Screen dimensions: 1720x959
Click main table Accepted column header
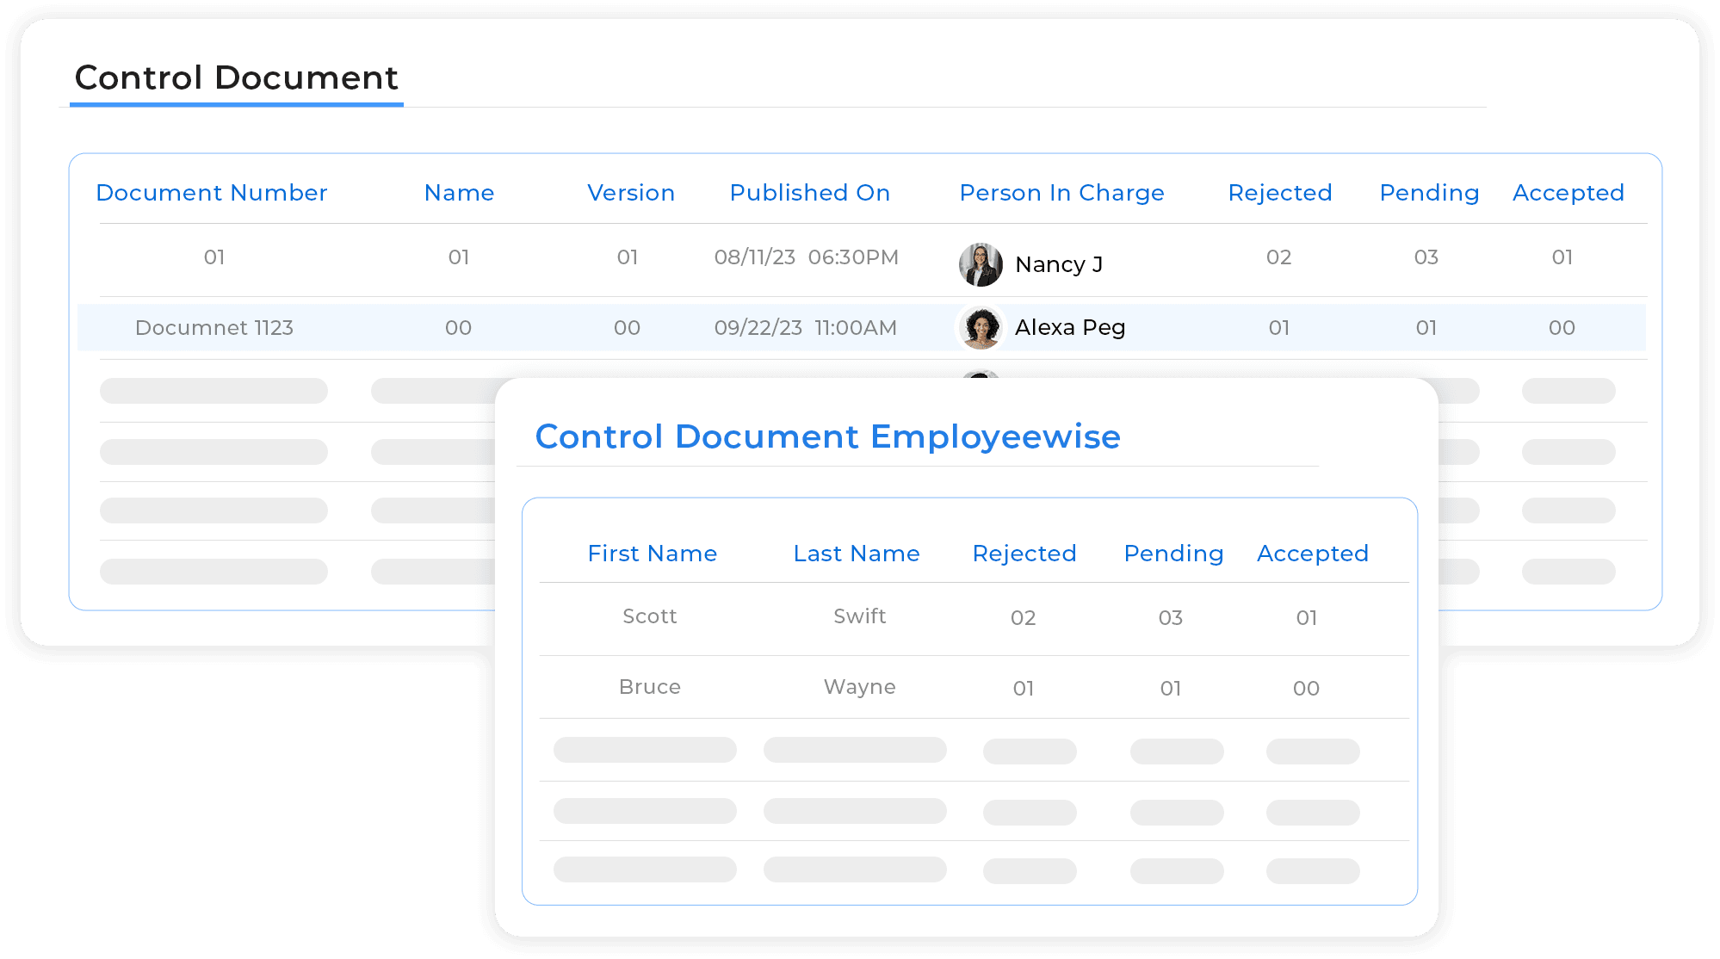pyautogui.click(x=1568, y=193)
